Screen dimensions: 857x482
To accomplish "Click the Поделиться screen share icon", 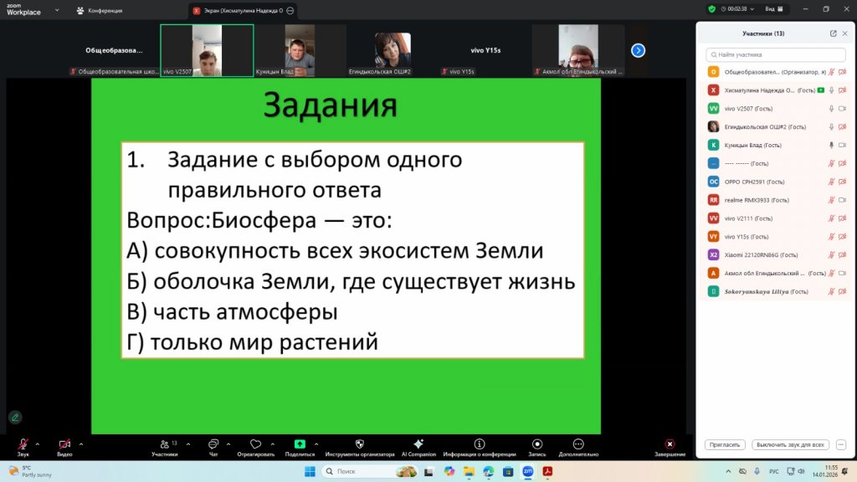I will [x=300, y=444].
